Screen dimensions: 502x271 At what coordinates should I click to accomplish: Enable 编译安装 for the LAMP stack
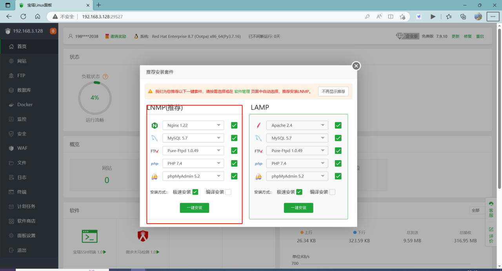(x=332, y=192)
